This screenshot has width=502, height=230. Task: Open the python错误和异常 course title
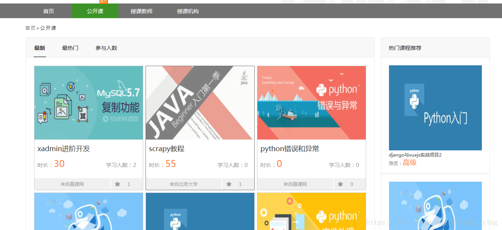point(290,149)
